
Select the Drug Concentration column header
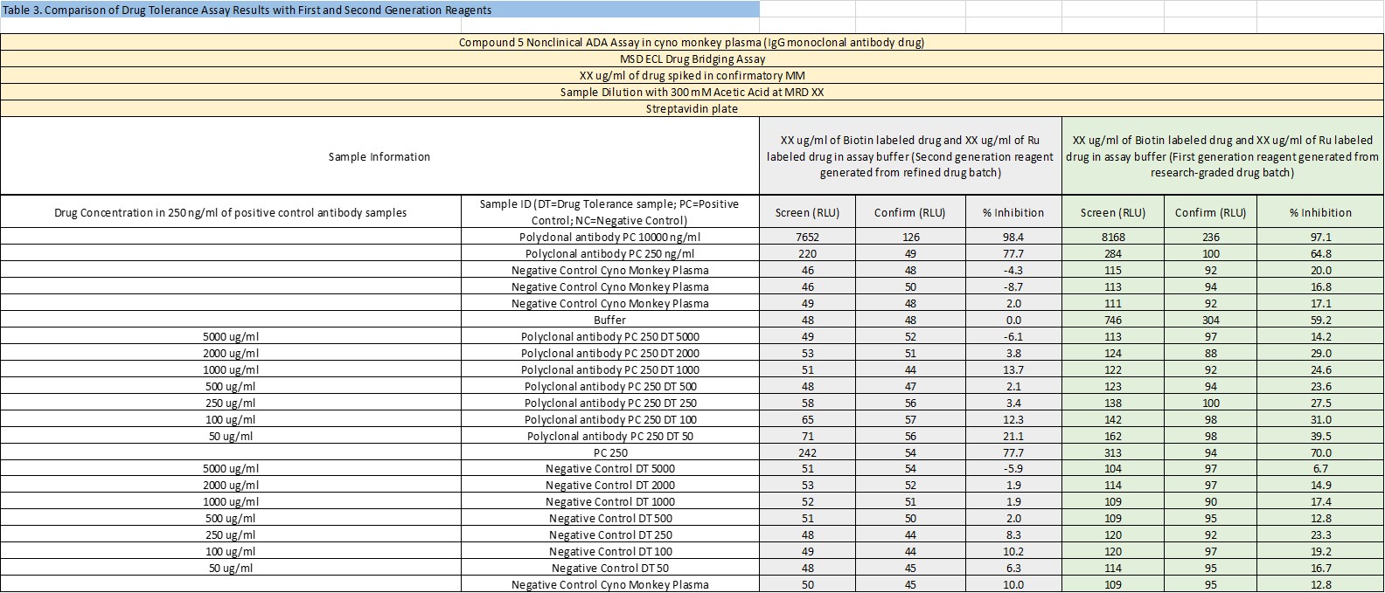pyautogui.click(x=230, y=212)
